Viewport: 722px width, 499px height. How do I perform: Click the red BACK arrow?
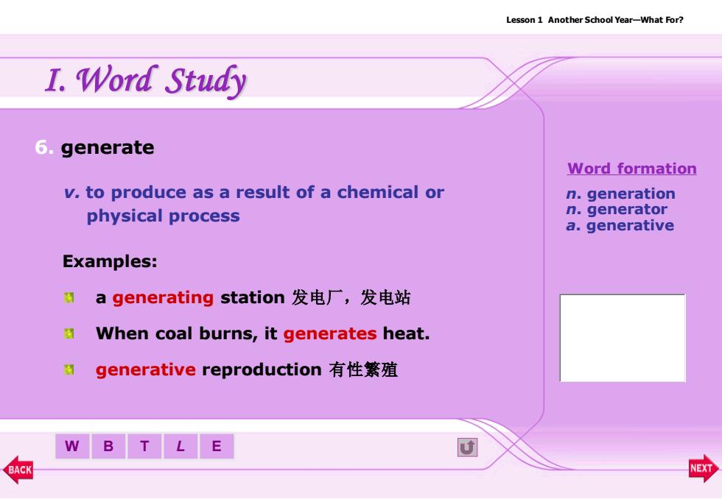click(x=18, y=470)
